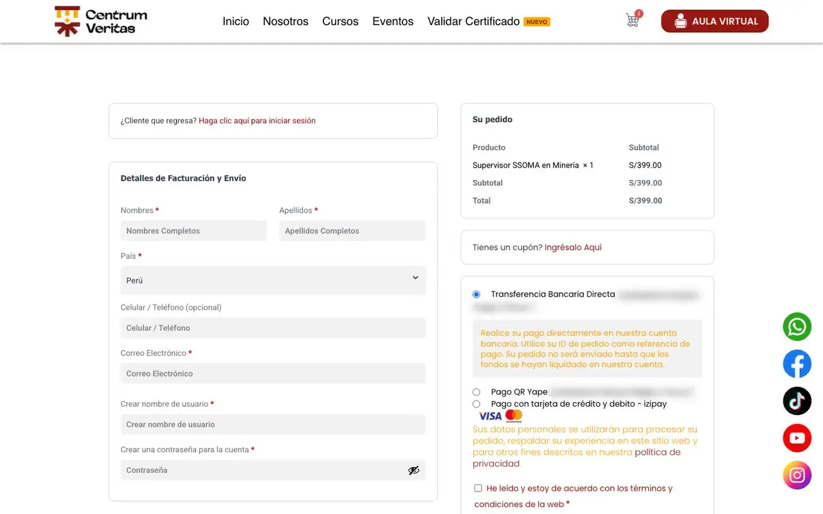Open the Eventos menu item
Viewport: 823px width, 514px height.
tap(393, 21)
